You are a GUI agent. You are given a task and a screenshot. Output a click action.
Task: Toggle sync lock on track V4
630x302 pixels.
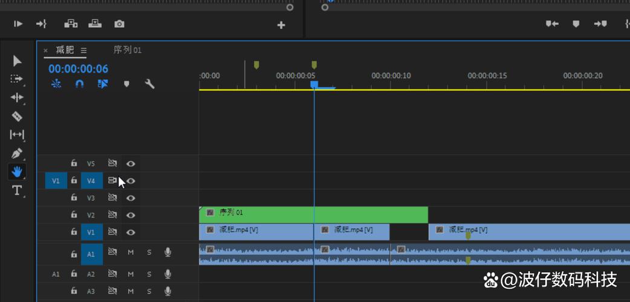click(x=112, y=181)
